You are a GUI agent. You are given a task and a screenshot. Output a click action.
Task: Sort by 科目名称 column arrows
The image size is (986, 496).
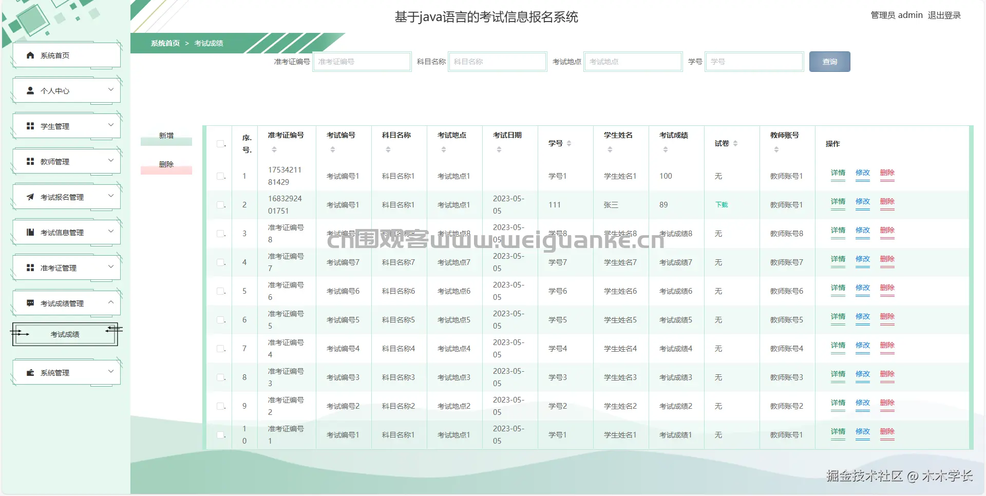point(388,149)
